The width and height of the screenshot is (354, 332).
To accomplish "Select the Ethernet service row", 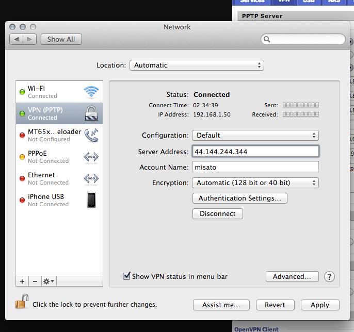I will 59,178.
